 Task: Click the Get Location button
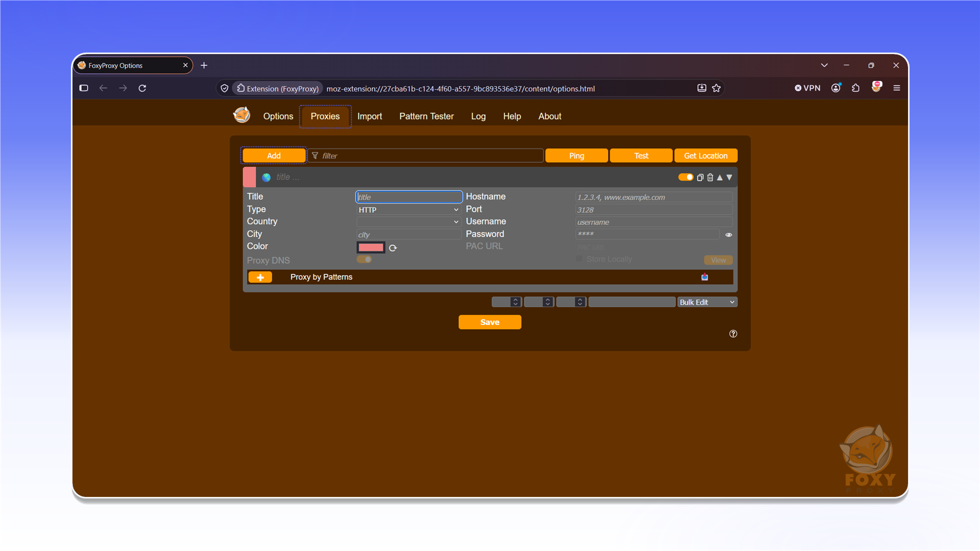click(706, 156)
